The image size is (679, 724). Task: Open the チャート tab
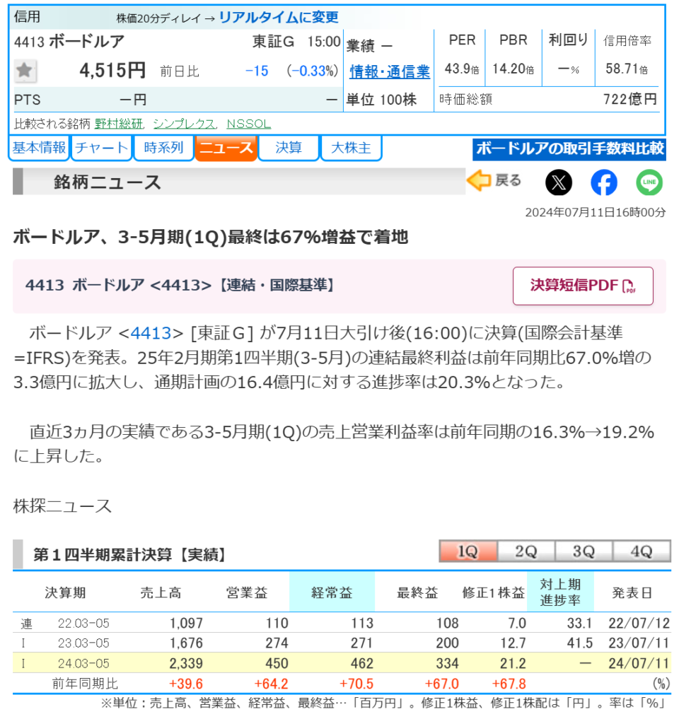(102, 148)
